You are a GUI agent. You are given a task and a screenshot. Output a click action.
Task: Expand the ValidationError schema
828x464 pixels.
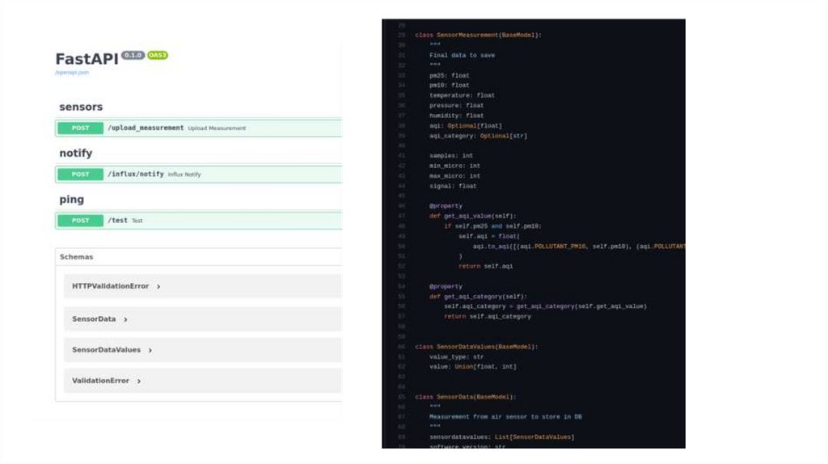point(203,380)
